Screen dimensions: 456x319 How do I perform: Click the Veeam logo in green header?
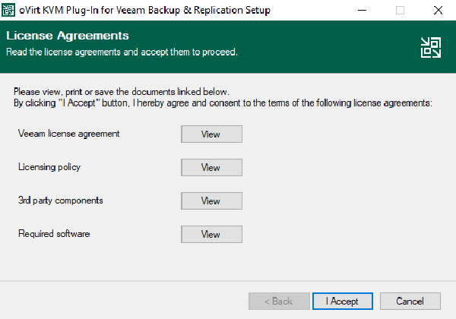[431, 47]
